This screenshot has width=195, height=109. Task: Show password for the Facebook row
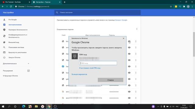(129, 66)
